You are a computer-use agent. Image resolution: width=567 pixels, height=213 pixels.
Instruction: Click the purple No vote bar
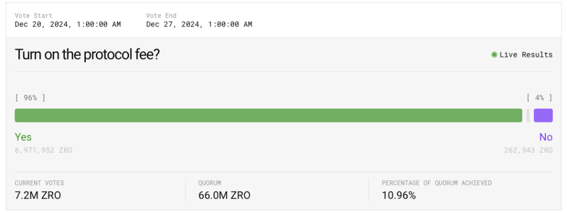point(543,115)
